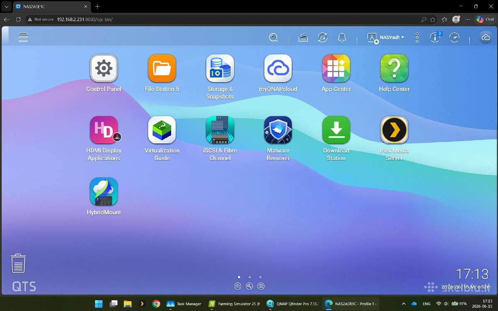Open the Copilot Chat button
The width and height of the screenshot is (498, 311).
pyautogui.click(x=485, y=19)
